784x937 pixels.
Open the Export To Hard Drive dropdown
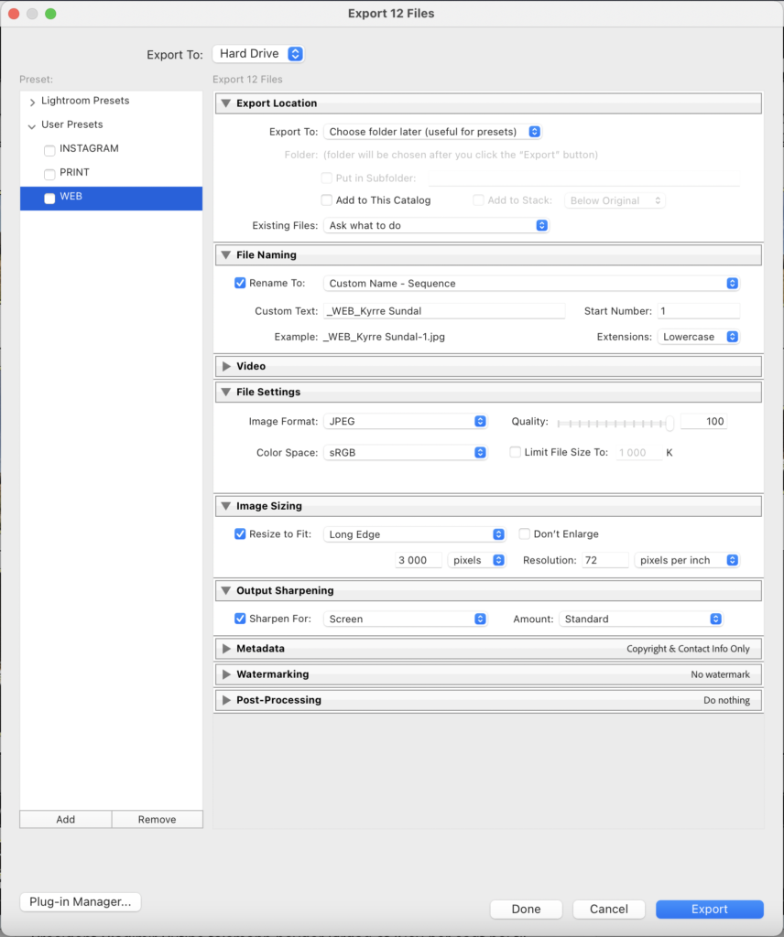click(257, 54)
